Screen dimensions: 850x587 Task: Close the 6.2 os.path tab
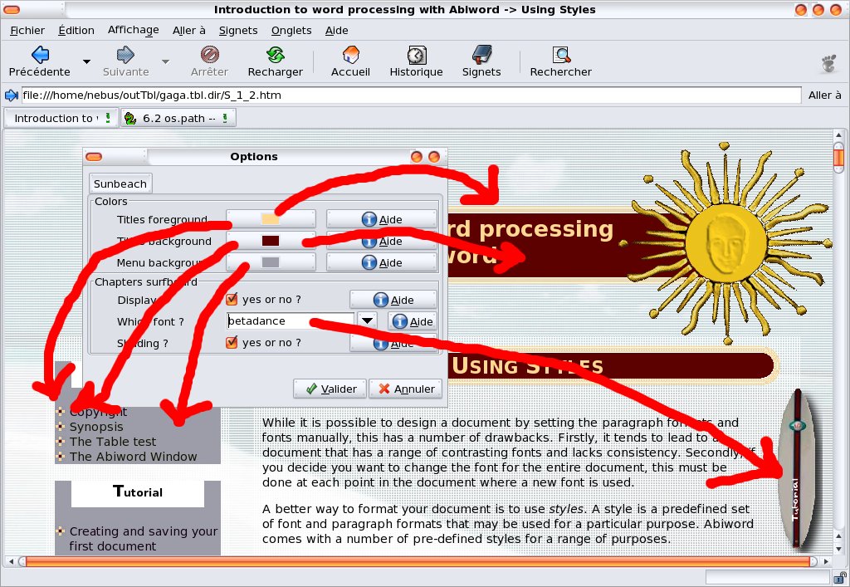click(225, 118)
